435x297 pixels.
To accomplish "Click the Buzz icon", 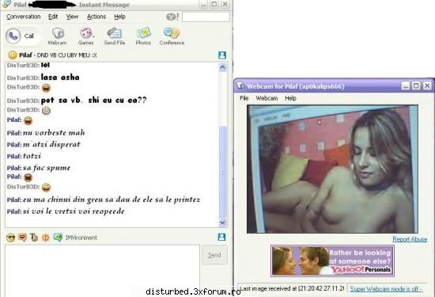I will [x=46, y=238].
